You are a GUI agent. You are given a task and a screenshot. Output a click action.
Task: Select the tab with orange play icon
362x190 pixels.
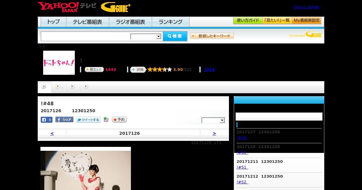point(59,87)
